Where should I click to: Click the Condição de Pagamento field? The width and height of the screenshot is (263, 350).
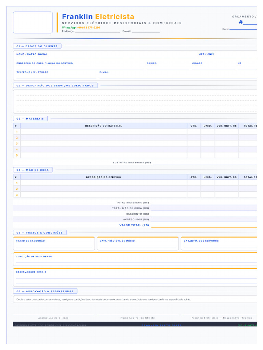pos(135,259)
